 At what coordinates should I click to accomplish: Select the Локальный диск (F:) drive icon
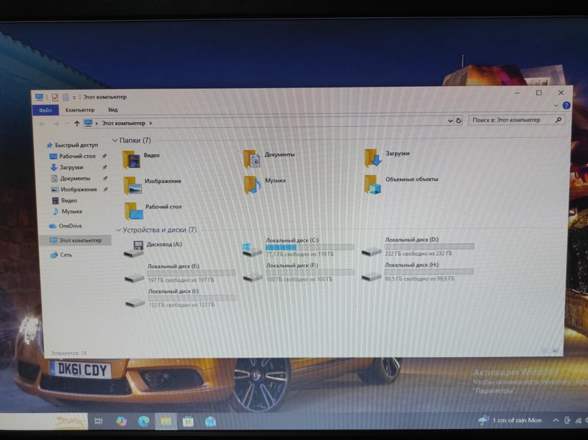point(252,277)
